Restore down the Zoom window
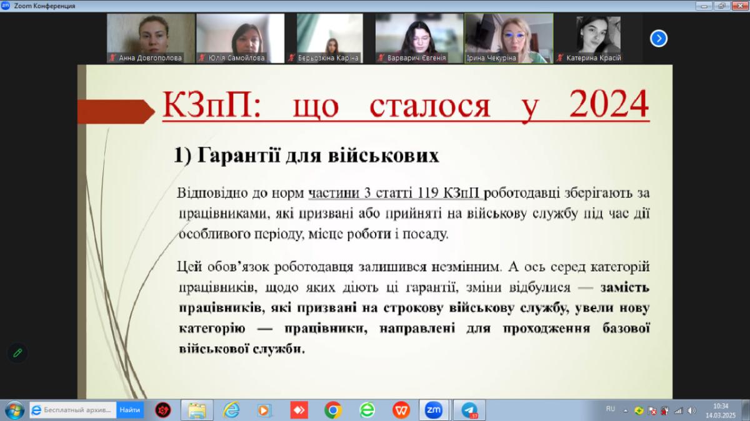This screenshot has width=750, height=421. (722, 6)
